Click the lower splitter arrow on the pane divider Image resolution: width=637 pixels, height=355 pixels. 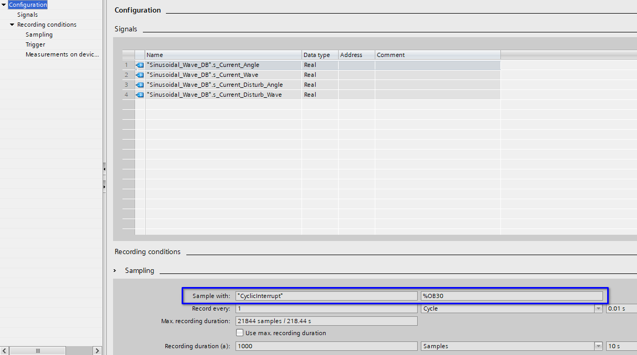coord(104,187)
